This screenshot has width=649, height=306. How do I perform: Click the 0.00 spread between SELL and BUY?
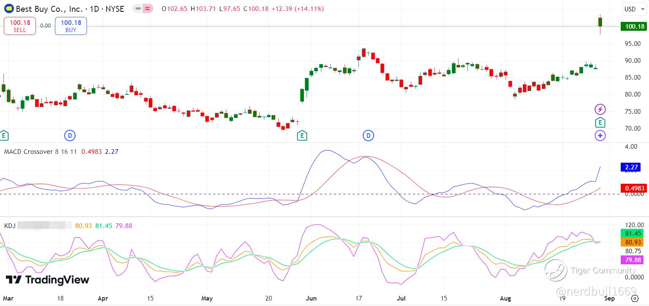pyautogui.click(x=46, y=26)
